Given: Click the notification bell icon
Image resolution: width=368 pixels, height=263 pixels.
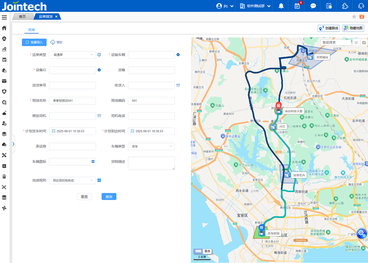Looking at the screenshot, I should (281, 6).
